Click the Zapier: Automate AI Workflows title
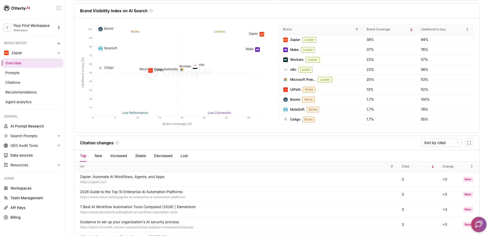The image size is (487, 236). [122, 177]
